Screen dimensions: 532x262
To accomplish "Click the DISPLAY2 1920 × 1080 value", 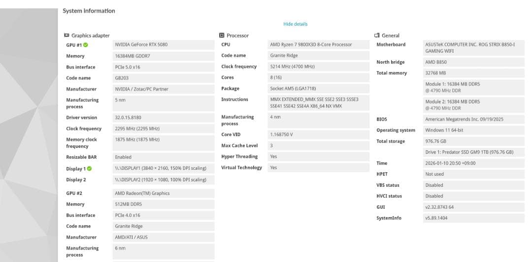I will (161, 180).
